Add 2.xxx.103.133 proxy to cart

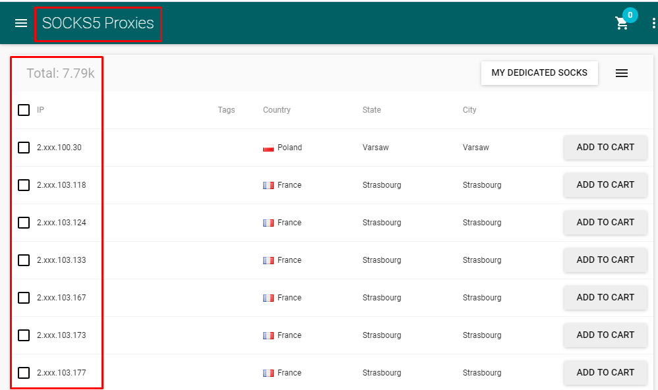(x=605, y=260)
